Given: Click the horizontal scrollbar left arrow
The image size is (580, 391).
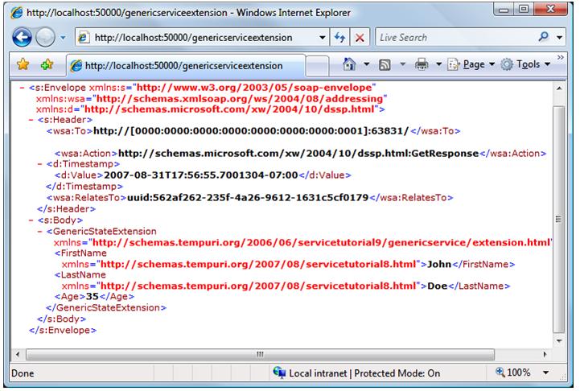Looking at the screenshot, I should click(x=18, y=354).
